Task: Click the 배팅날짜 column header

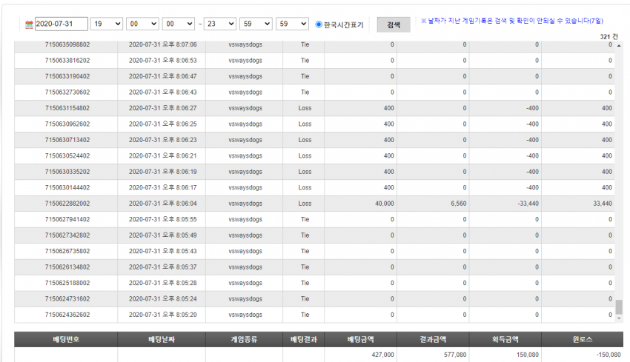Action: (162, 340)
